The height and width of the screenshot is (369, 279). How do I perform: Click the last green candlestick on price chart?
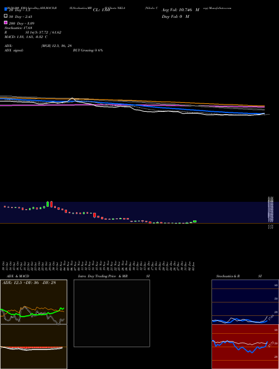[x=195, y=221]
